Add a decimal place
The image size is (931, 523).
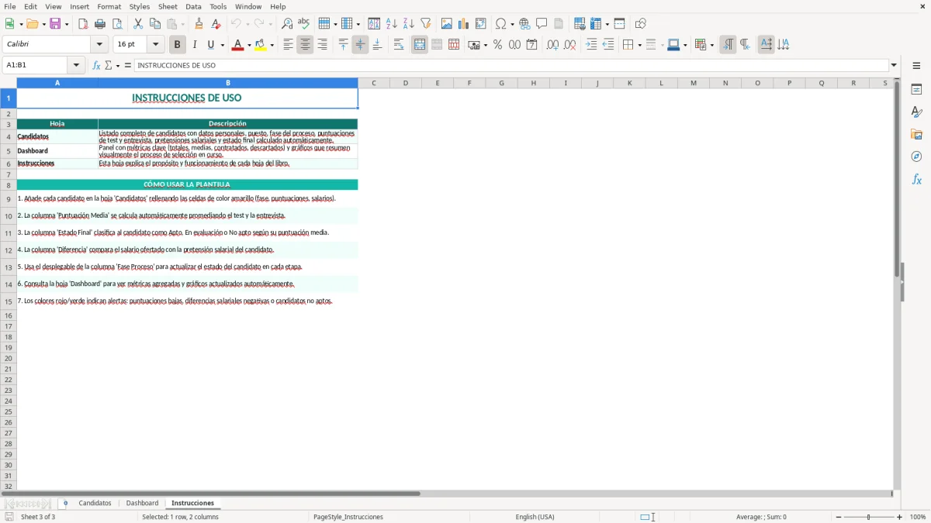pos(552,45)
